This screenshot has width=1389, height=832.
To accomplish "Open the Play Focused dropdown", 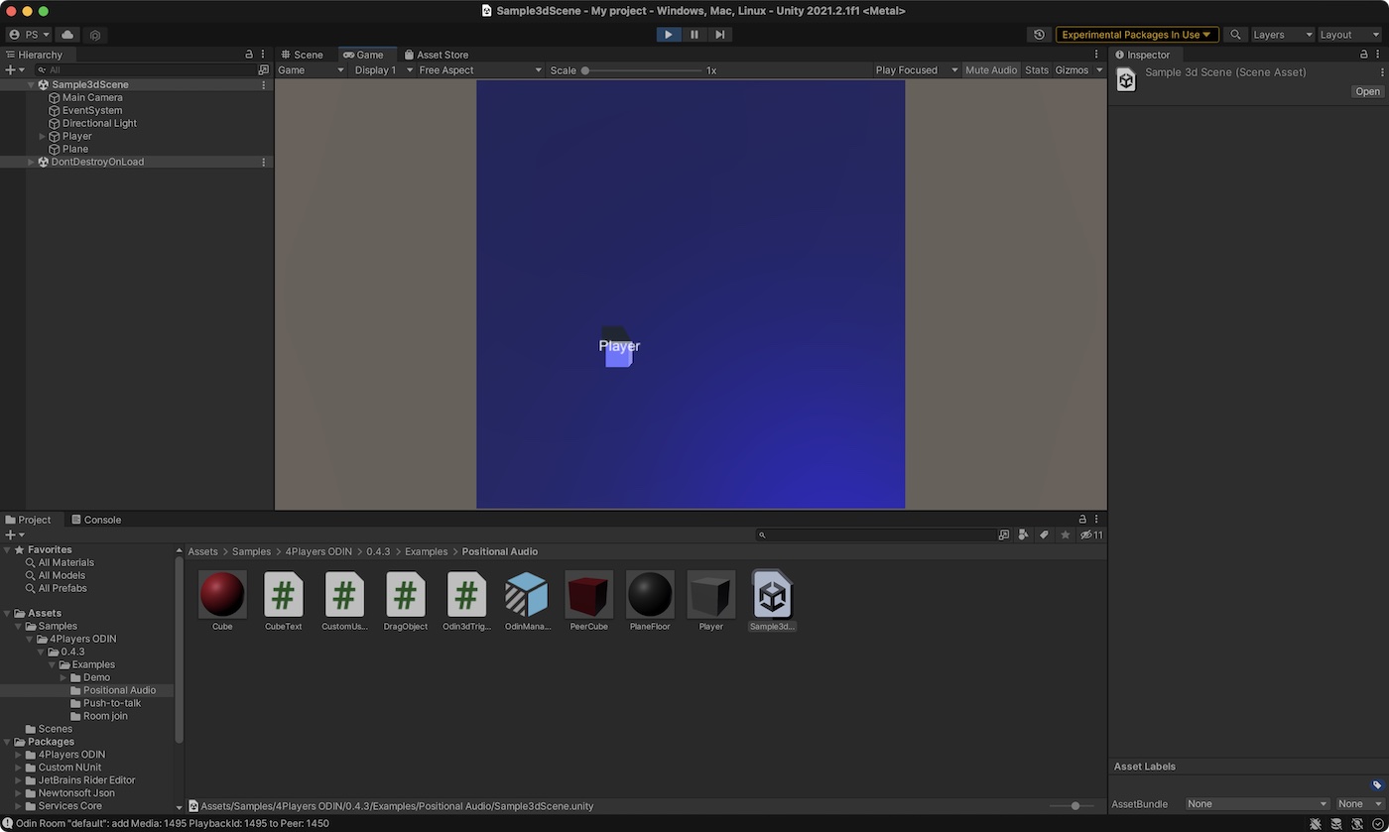I will click(916, 70).
